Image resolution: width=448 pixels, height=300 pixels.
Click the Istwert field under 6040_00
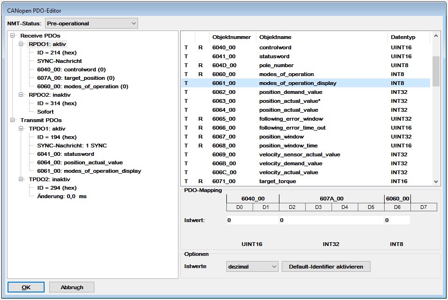(x=253, y=220)
